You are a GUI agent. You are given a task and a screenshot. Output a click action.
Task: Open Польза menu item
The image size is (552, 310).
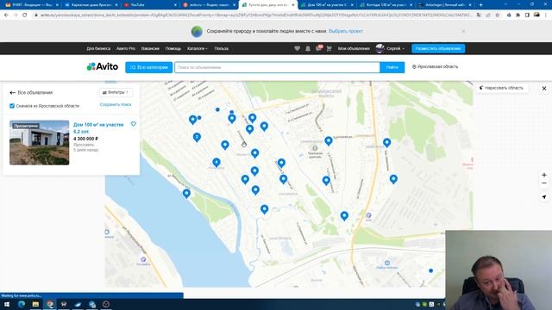(x=222, y=48)
